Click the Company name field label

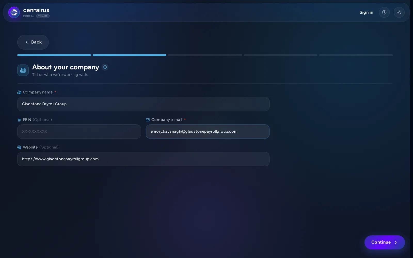pyautogui.click(x=38, y=92)
